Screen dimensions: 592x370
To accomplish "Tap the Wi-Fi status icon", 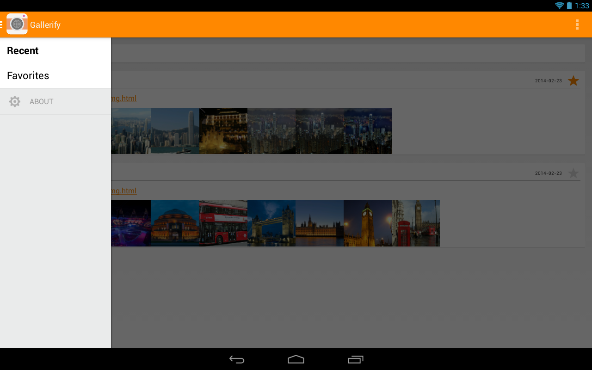I will coord(560,6).
